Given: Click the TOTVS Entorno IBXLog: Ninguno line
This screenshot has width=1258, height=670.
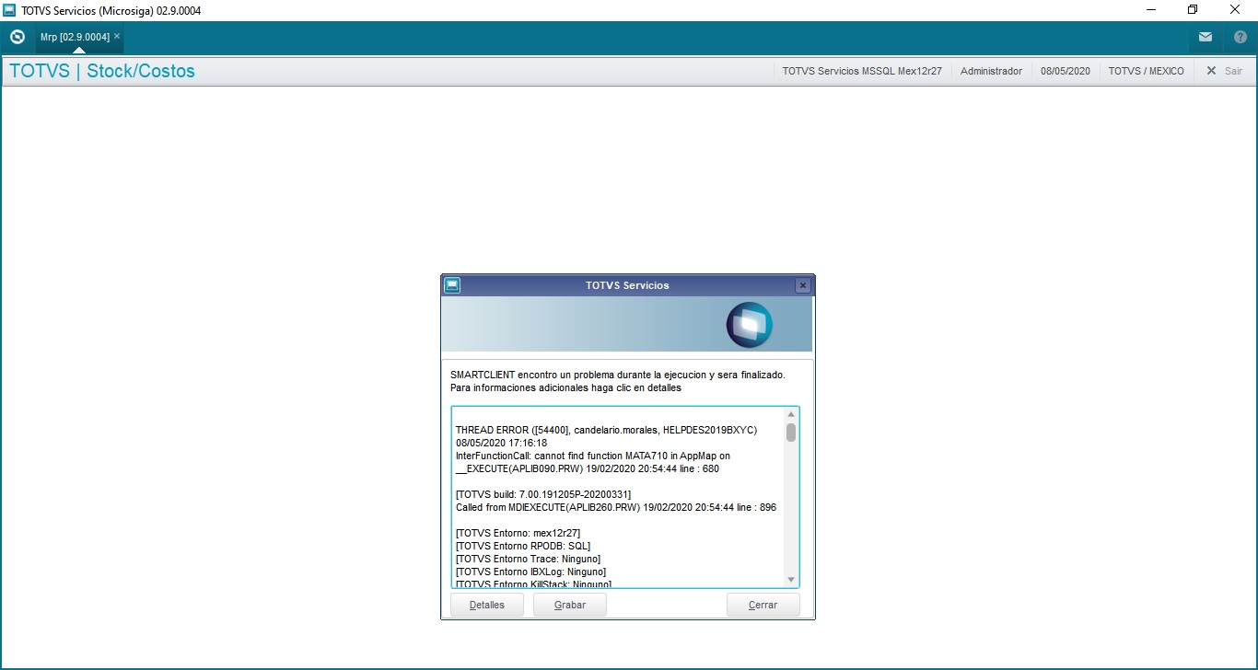Looking at the screenshot, I should tap(530, 572).
